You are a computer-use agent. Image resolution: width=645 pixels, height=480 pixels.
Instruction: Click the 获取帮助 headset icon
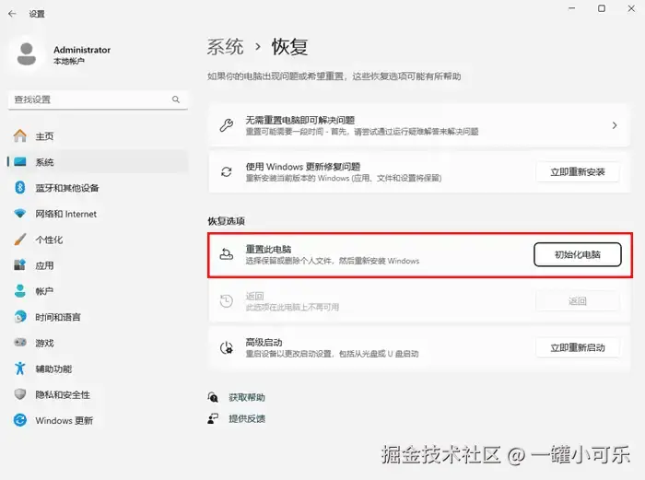[213, 397]
